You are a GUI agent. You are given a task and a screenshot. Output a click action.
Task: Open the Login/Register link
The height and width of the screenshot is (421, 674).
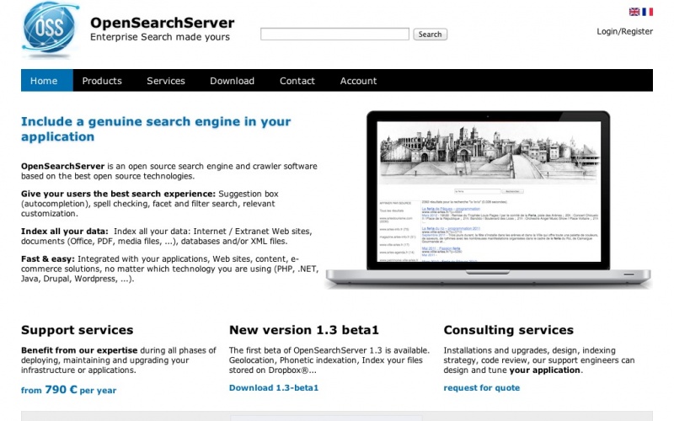coord(624,31)
